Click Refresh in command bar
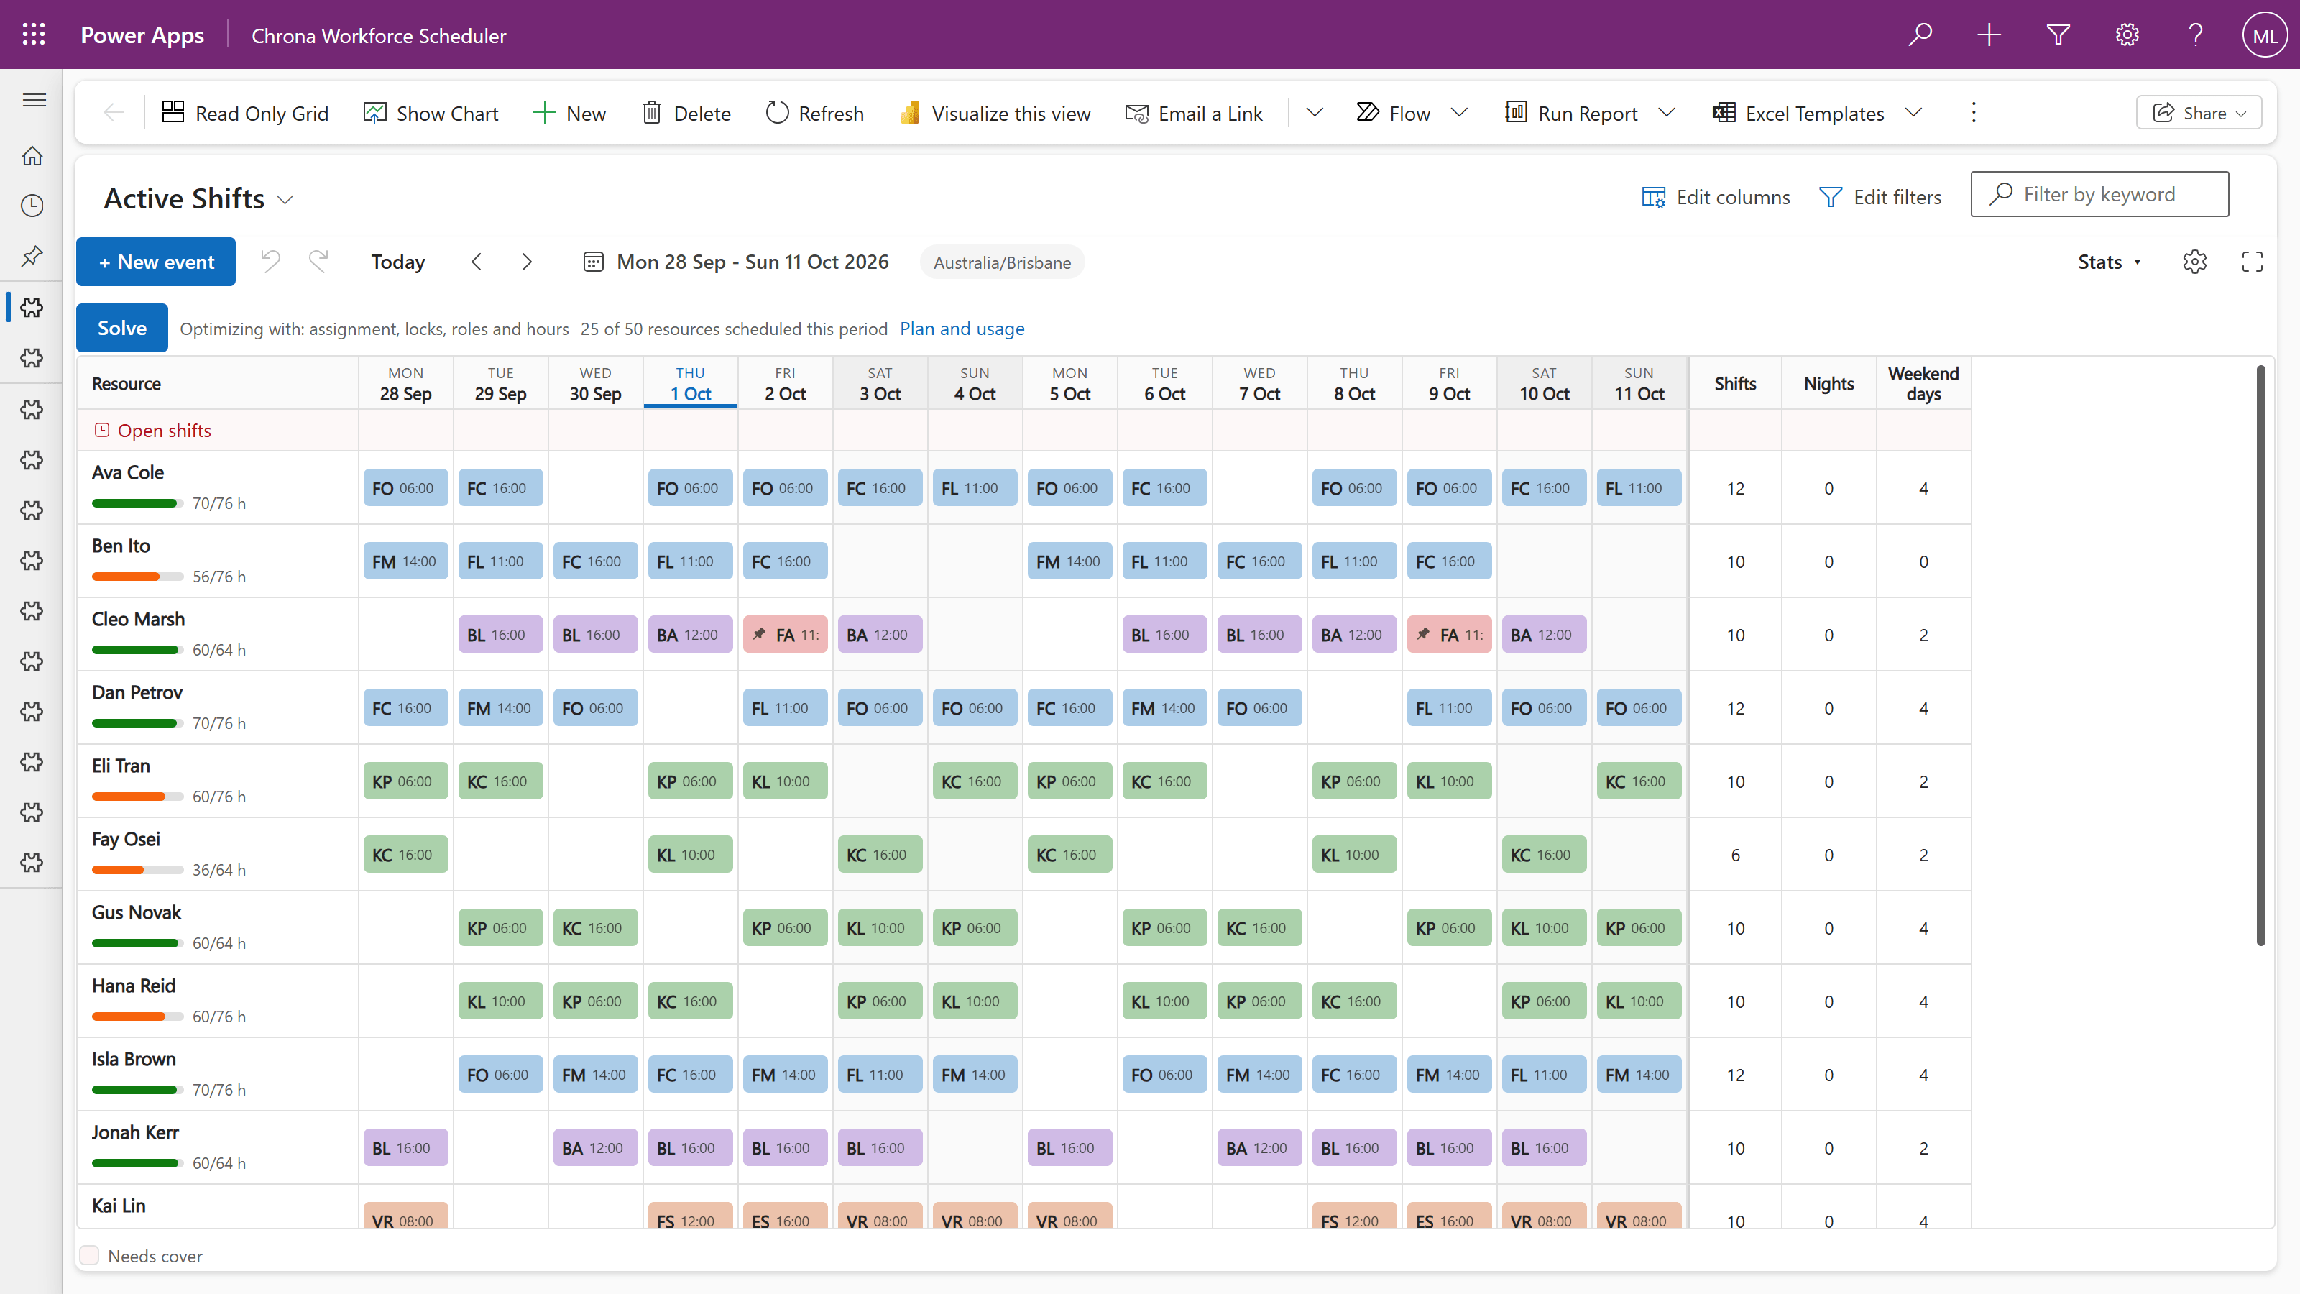 814,113
